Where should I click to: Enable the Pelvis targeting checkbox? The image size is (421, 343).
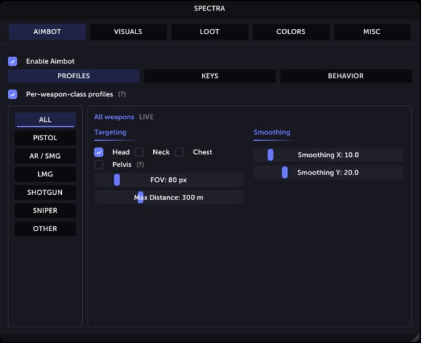pos(99,165)
